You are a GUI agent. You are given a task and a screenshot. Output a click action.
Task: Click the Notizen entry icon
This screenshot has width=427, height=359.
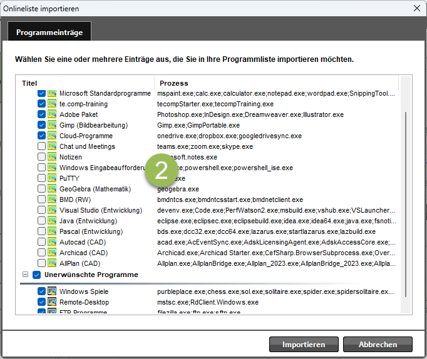52,157
